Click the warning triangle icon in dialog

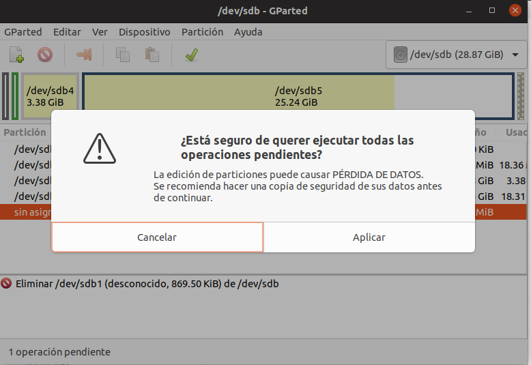click(100, 149)
